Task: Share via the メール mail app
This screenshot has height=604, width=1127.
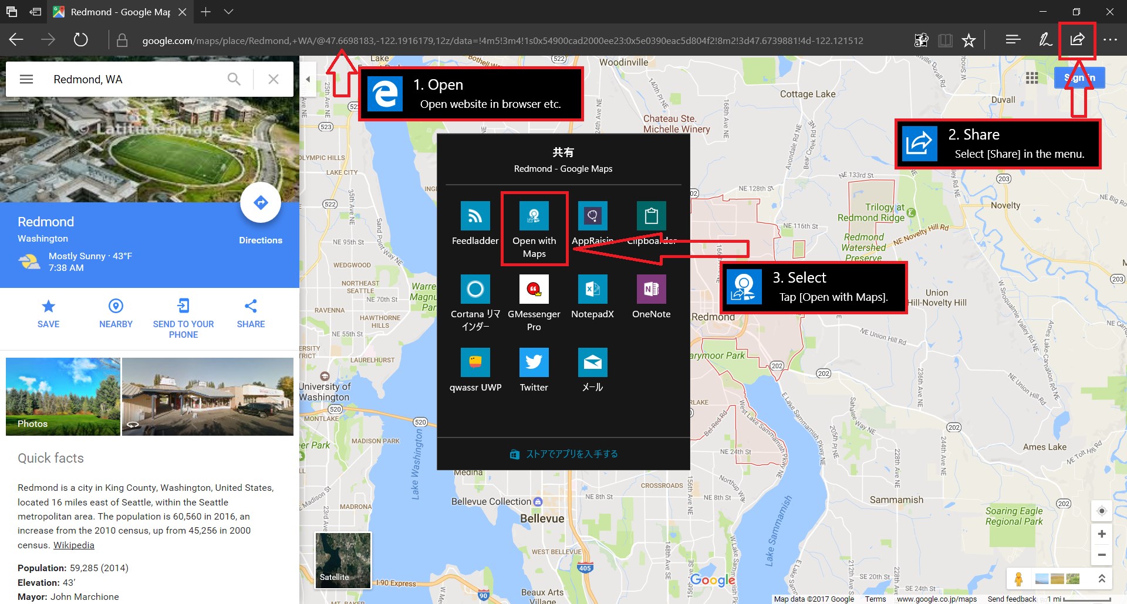Action: click(x=593, y=370)
